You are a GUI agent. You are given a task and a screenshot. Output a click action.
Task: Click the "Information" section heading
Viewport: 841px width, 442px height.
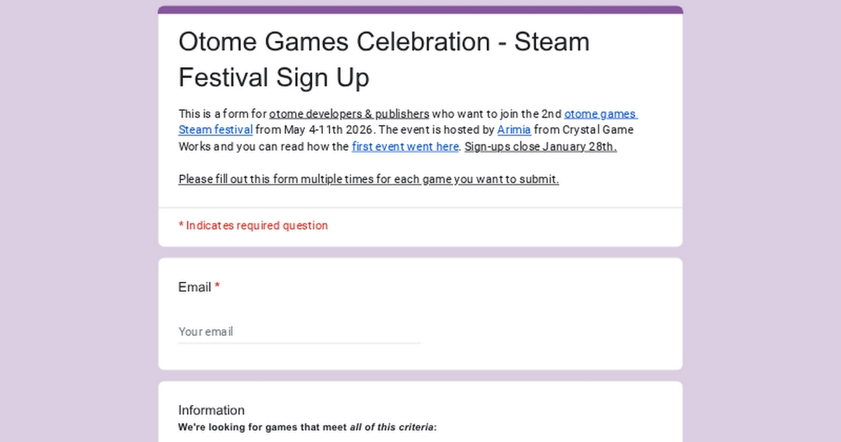tap(211, 410)
